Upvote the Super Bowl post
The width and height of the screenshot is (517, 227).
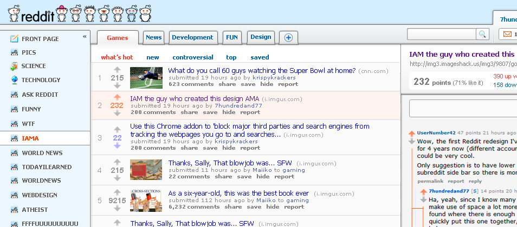click(x=117, y=70)
